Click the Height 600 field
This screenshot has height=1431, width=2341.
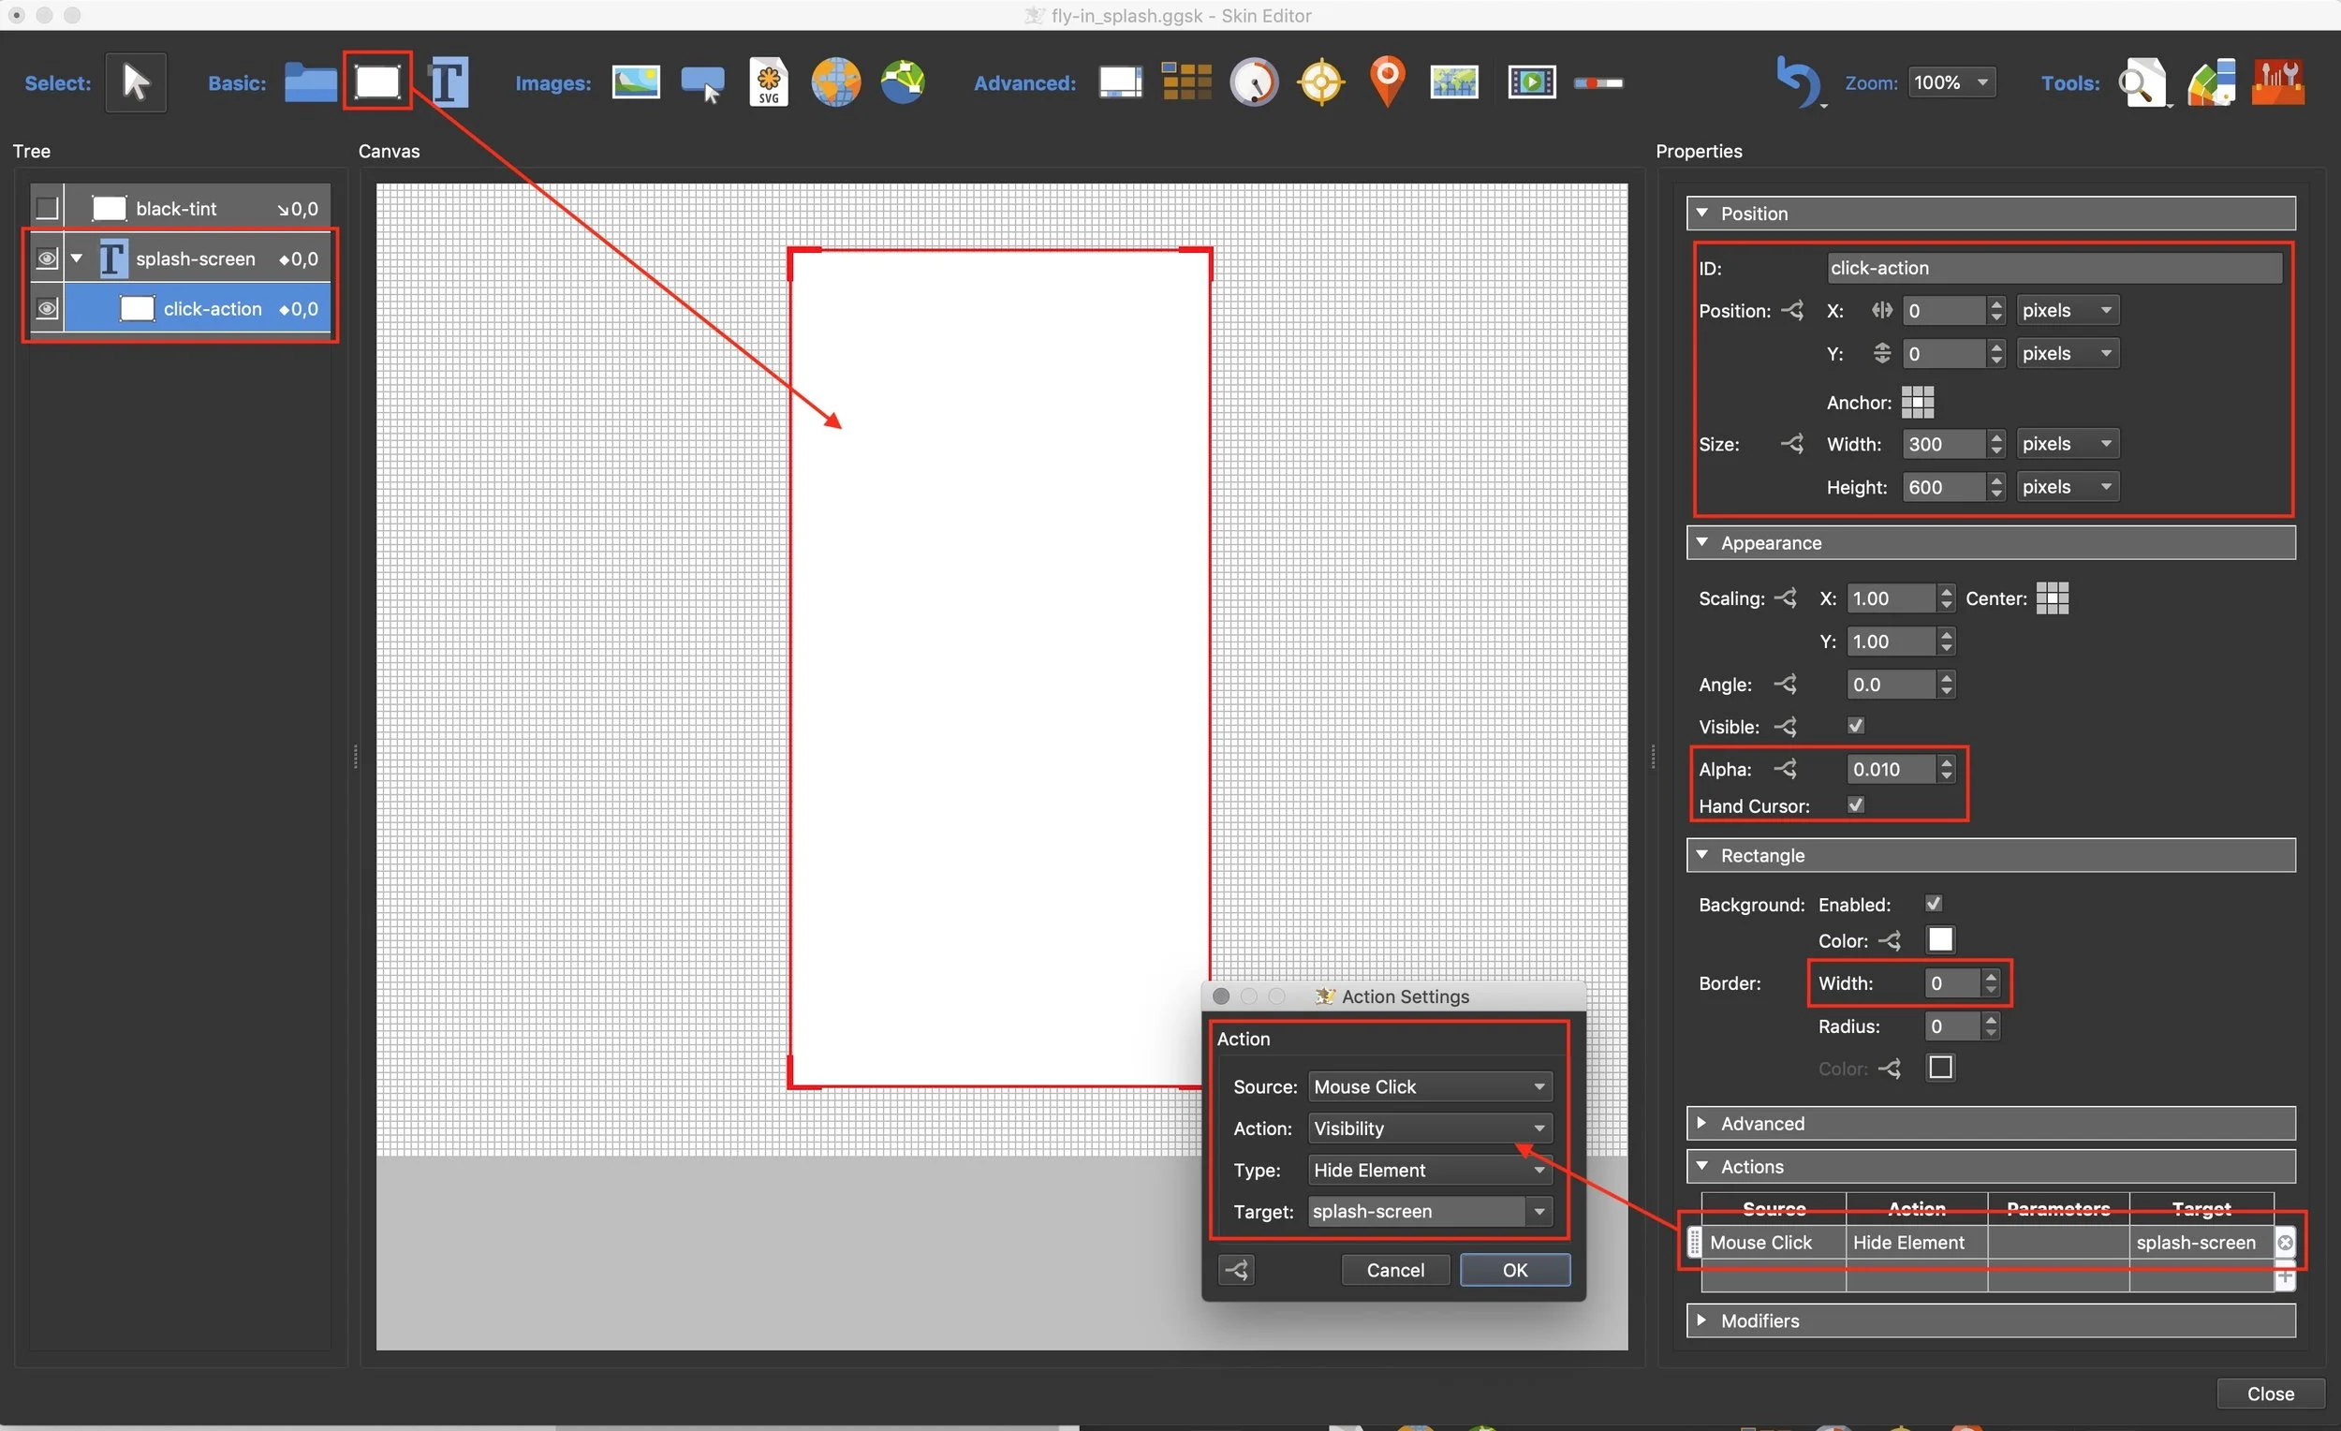click(1944, 486)
